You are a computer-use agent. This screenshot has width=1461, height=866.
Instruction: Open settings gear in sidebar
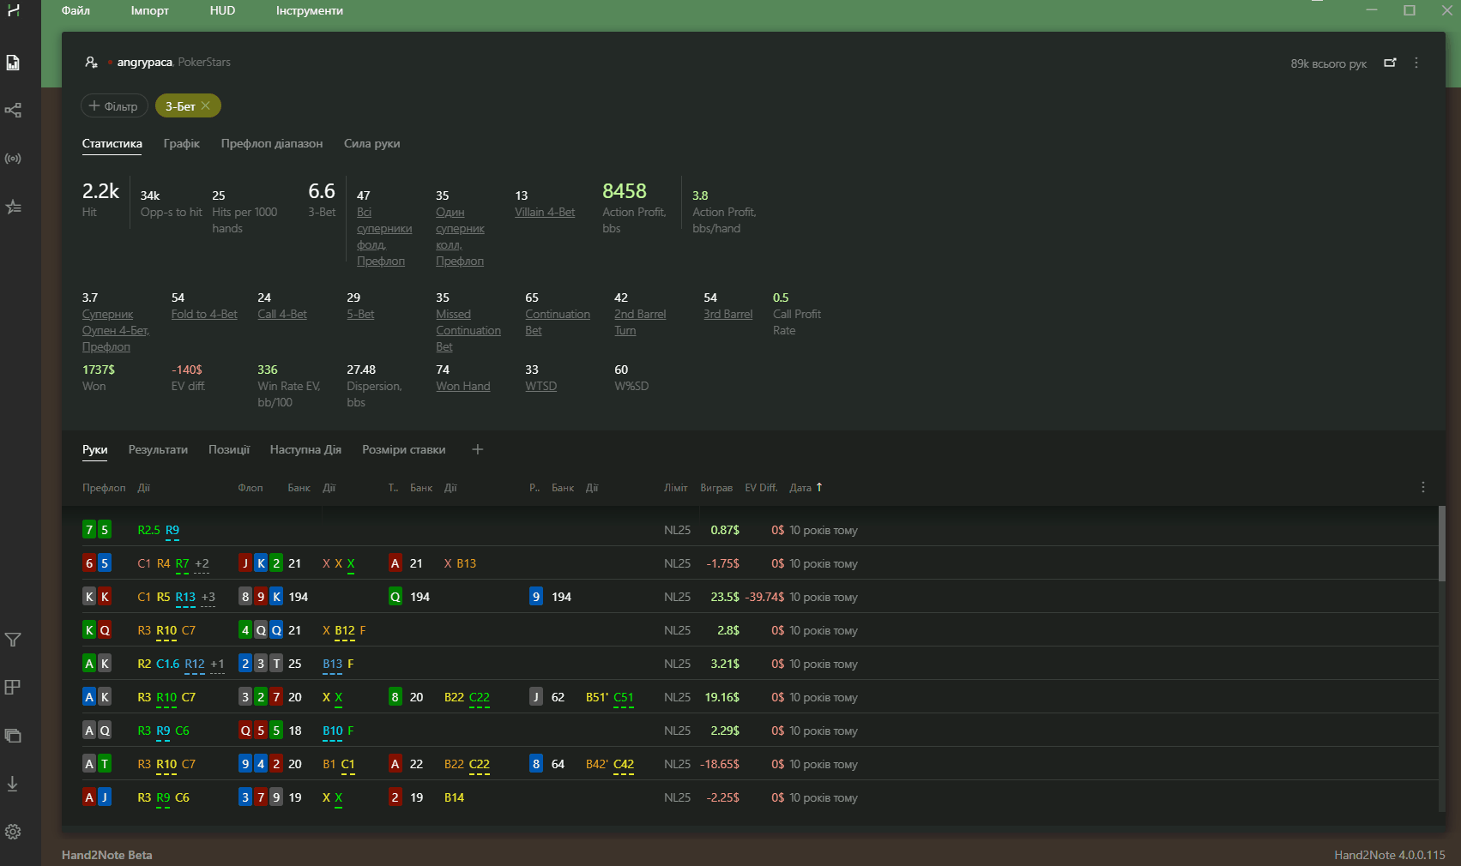click(13, 832)
